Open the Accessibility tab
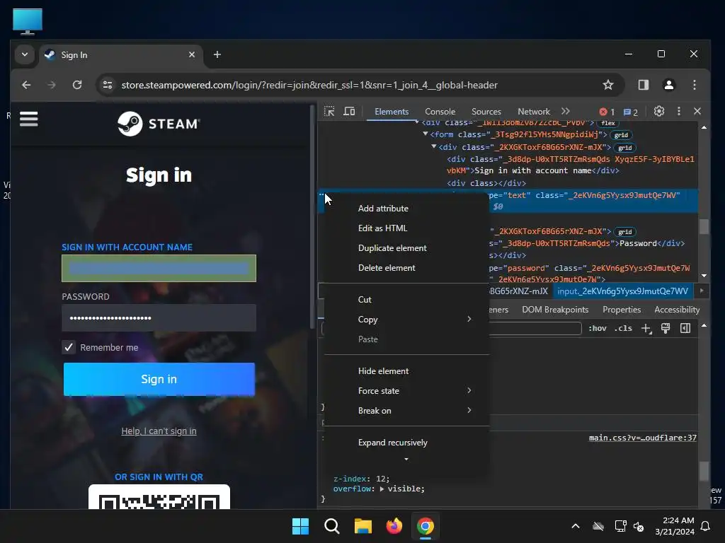The width and height of the screenshot is (725, 543). tap(676, 310)
